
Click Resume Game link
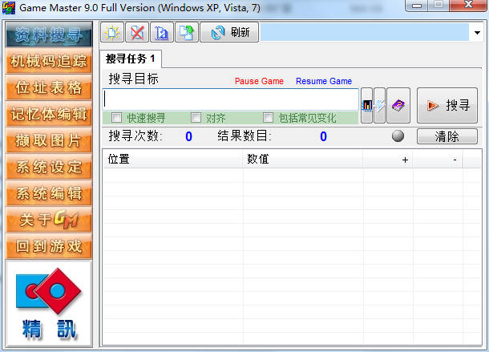point(324,81)
